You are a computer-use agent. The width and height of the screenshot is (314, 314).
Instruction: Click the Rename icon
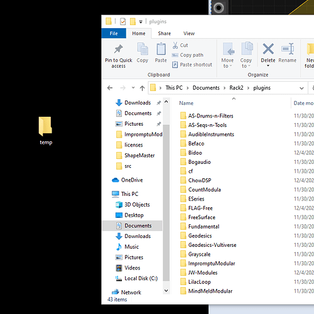[x=288, y=49]
